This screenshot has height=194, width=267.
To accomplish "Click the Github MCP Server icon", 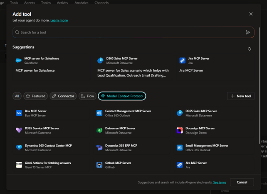I will click(99, 165).
